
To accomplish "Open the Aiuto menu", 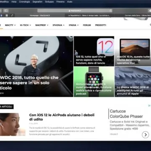I will coord(70,2).
